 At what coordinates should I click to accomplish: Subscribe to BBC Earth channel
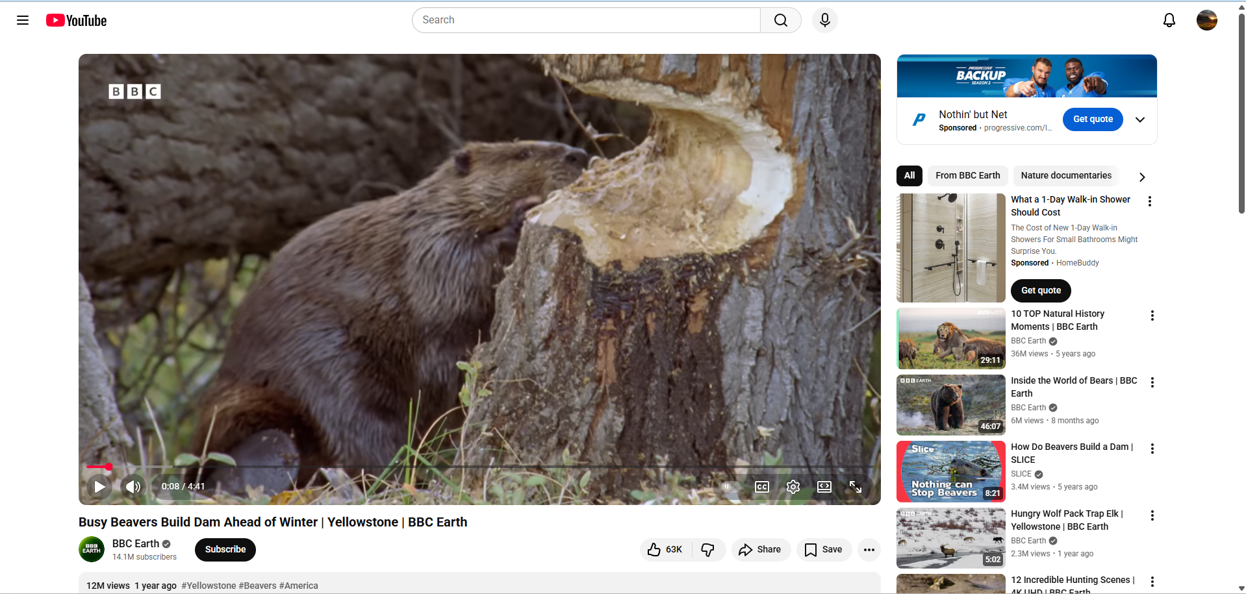[x=225, y=550]
